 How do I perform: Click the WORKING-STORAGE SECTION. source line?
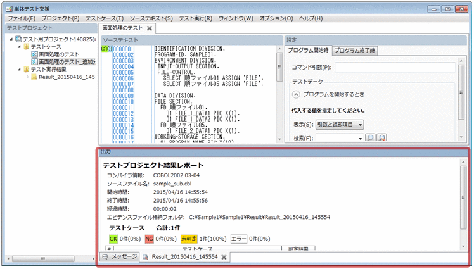coord(189,137)
